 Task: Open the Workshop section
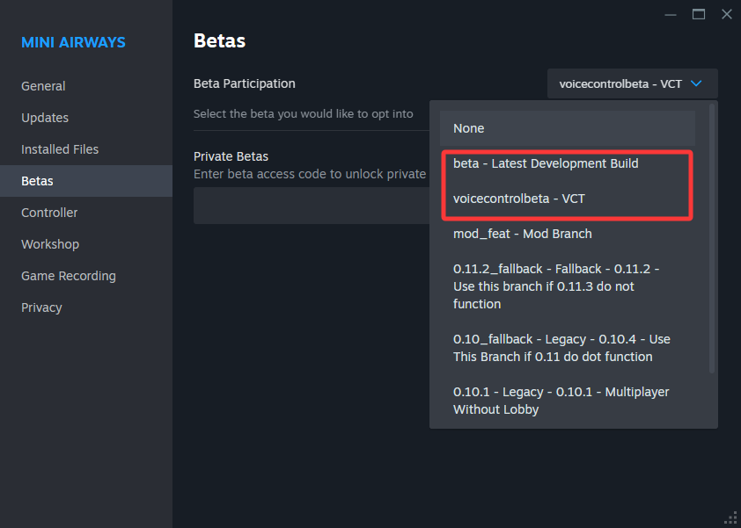(50, 244)
